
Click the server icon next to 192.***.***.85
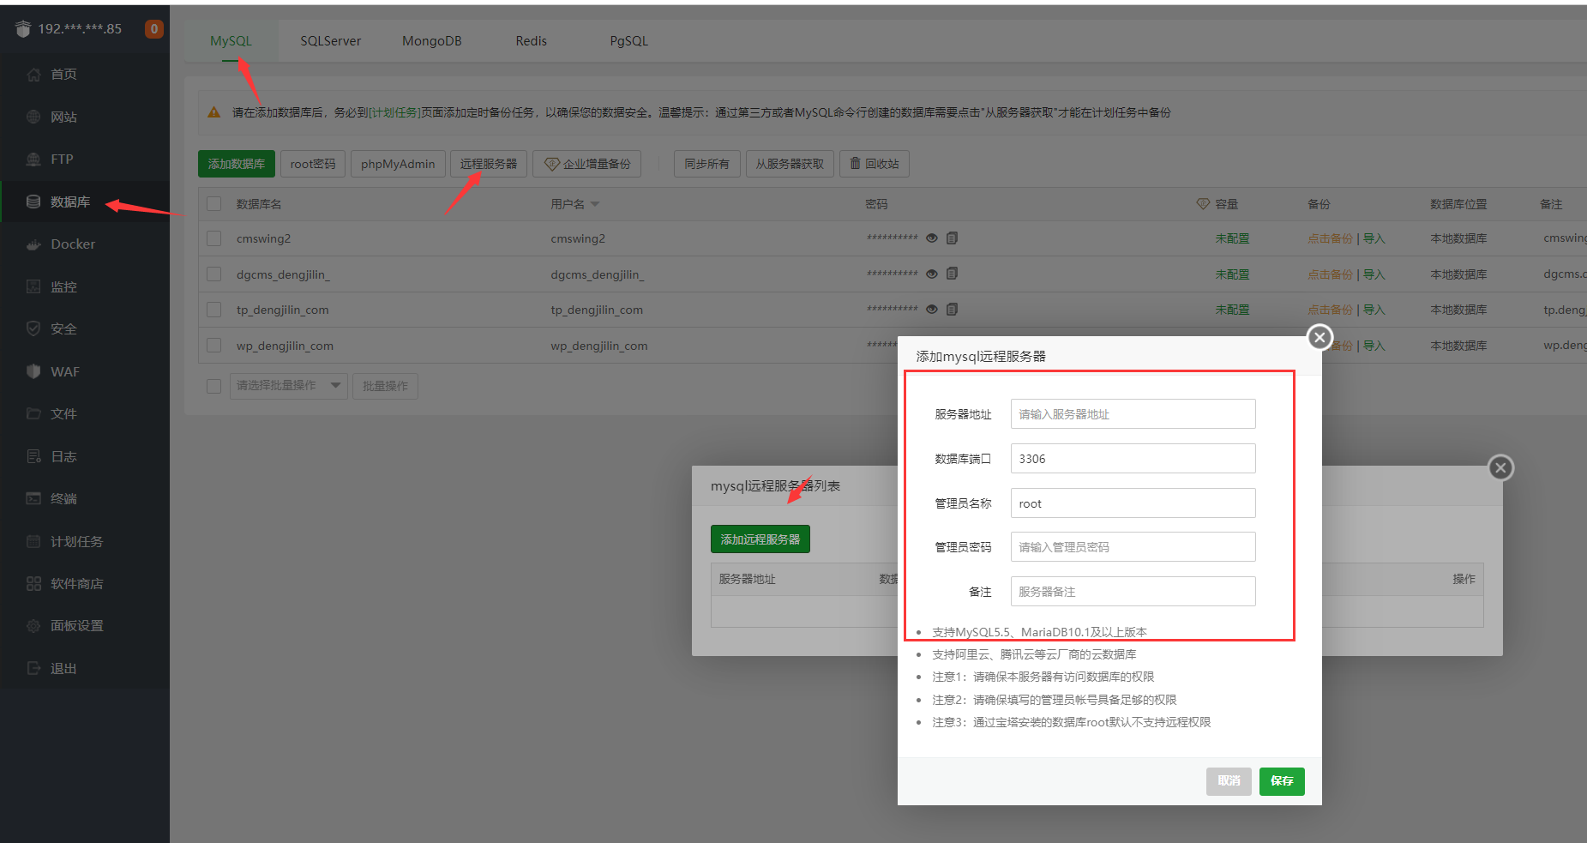point(23,29)
